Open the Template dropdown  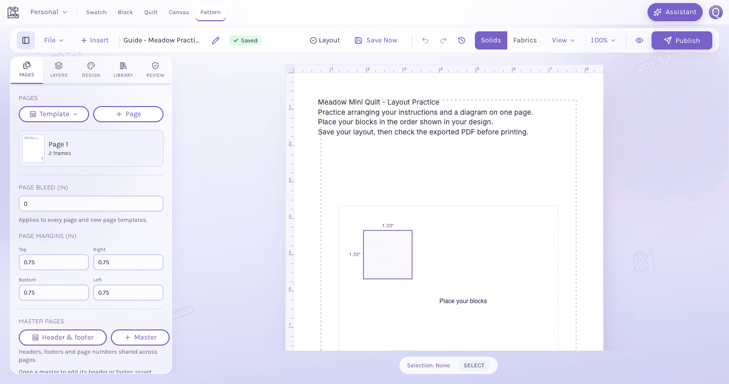coord(54,114)
